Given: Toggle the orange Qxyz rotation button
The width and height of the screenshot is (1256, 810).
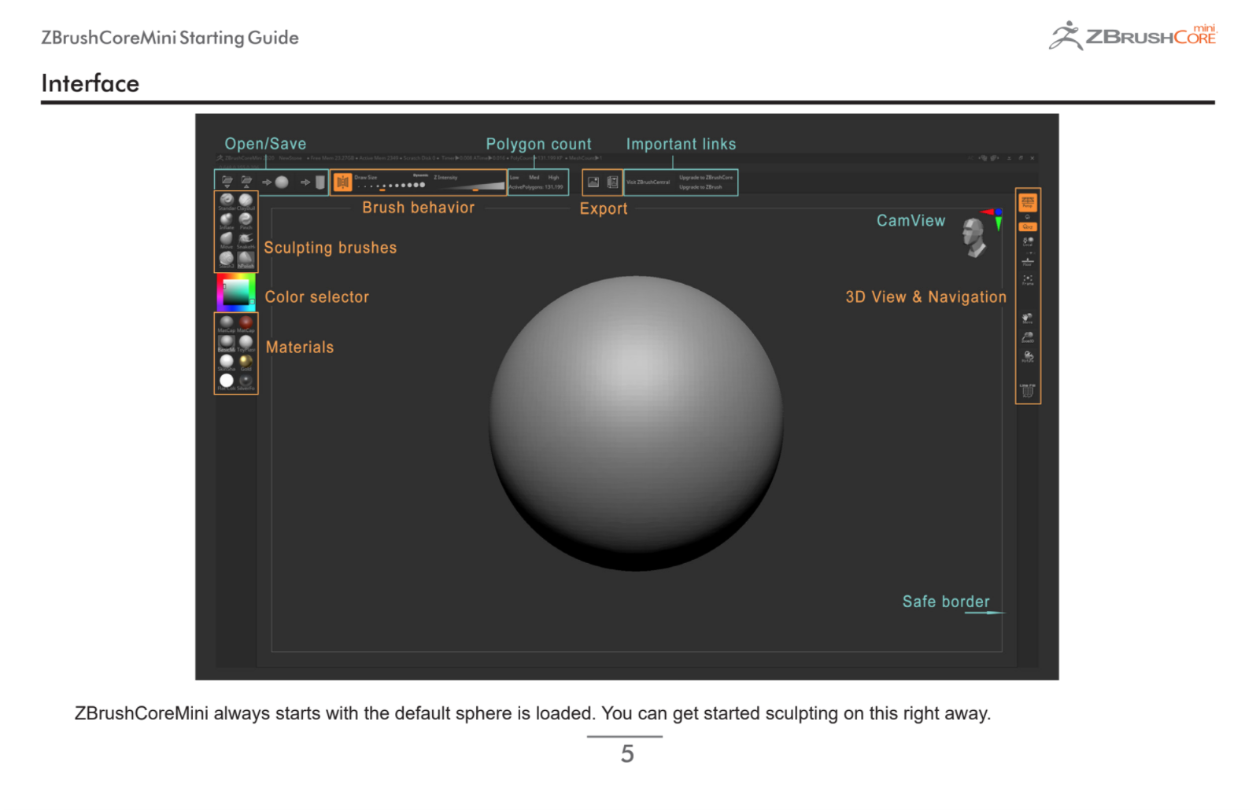Looking at the screenshot, I should coord(1028,226).
